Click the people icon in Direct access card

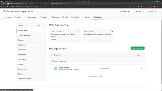tap(112, 31)
